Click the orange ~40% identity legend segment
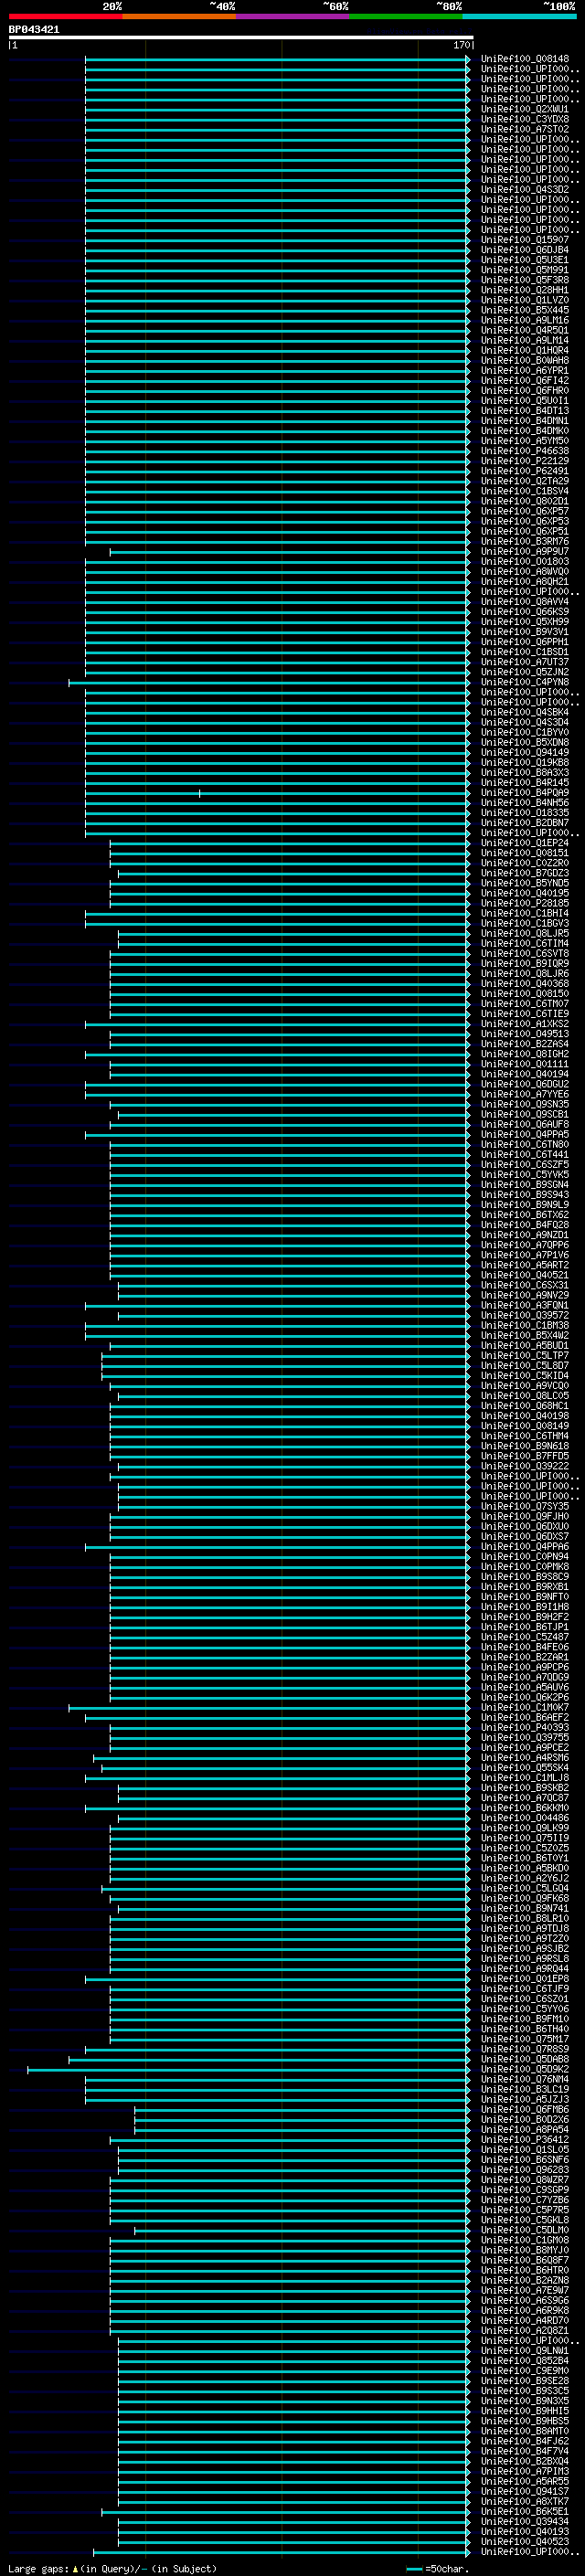This screenshot has height=2576, width=585. [x=179, y=16]
